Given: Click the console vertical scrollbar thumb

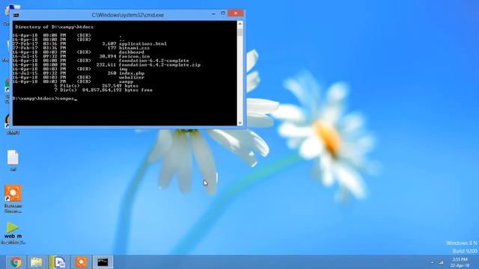Looking at the screenshot, I should point(240,32).
